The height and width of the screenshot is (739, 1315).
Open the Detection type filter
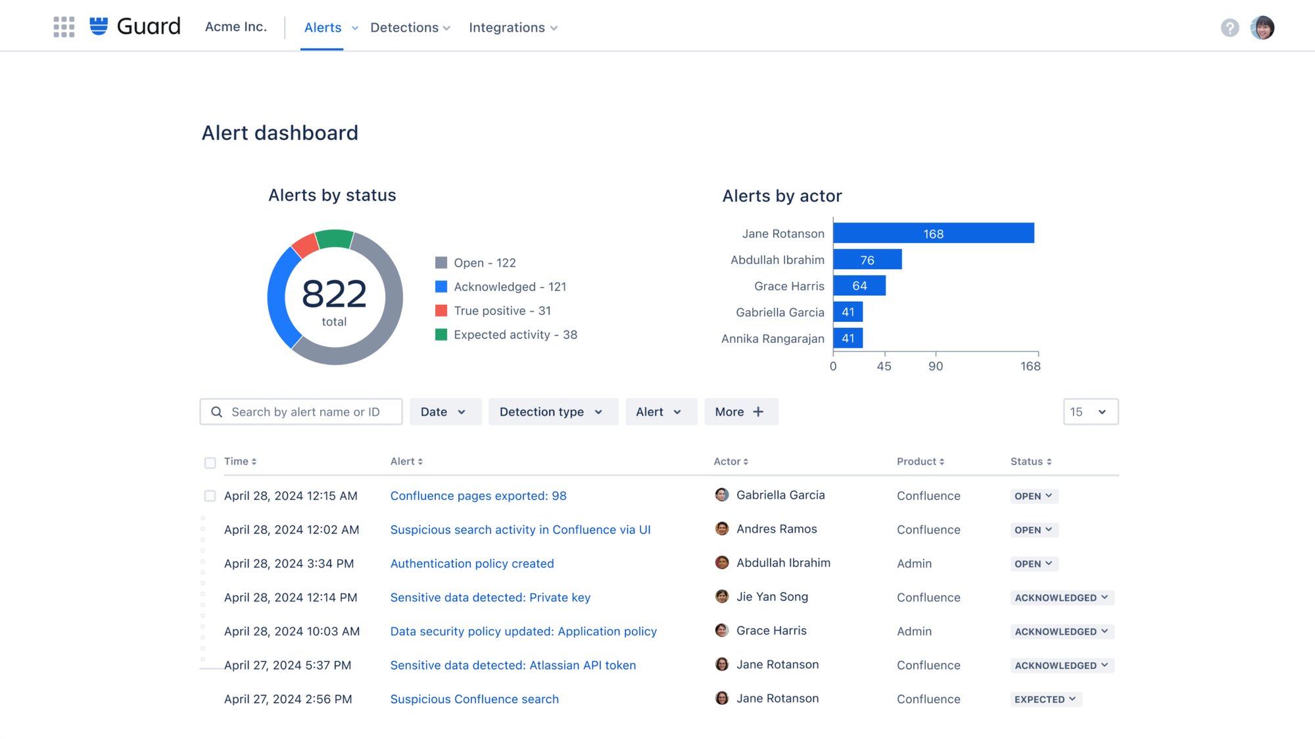coord(552,412)
